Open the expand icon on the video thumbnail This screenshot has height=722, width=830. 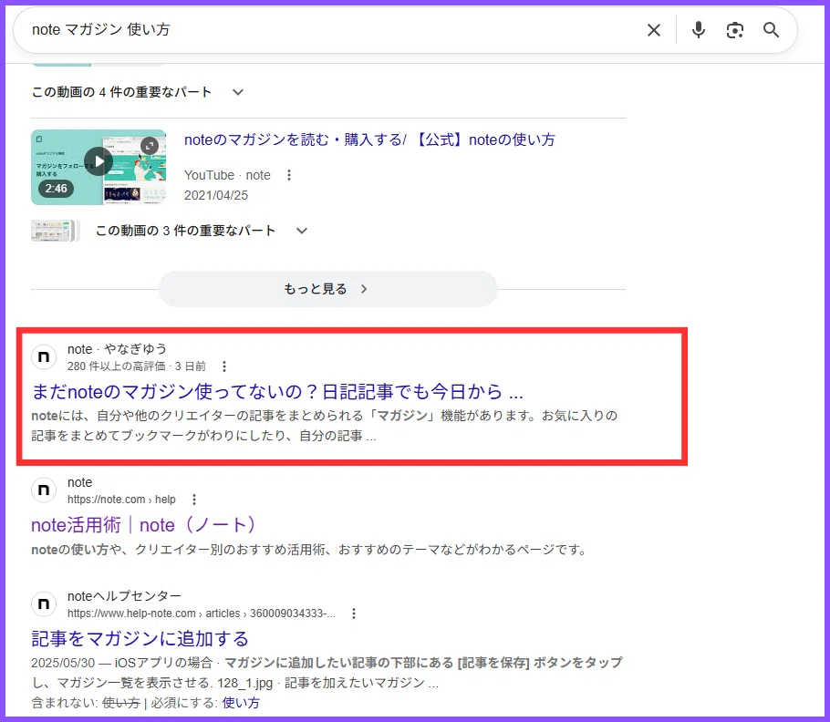coord(150,146)
